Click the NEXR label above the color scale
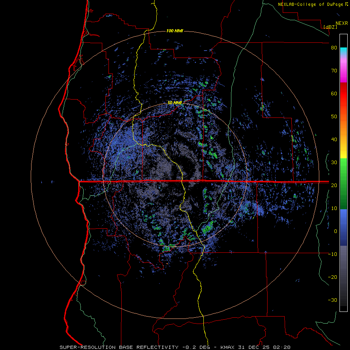The height and width of the screenshot is (350, 350). pos(342,23)
